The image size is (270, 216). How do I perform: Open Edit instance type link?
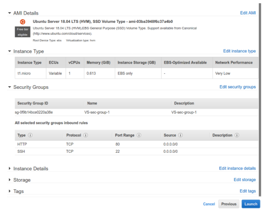tap(239, 51)
